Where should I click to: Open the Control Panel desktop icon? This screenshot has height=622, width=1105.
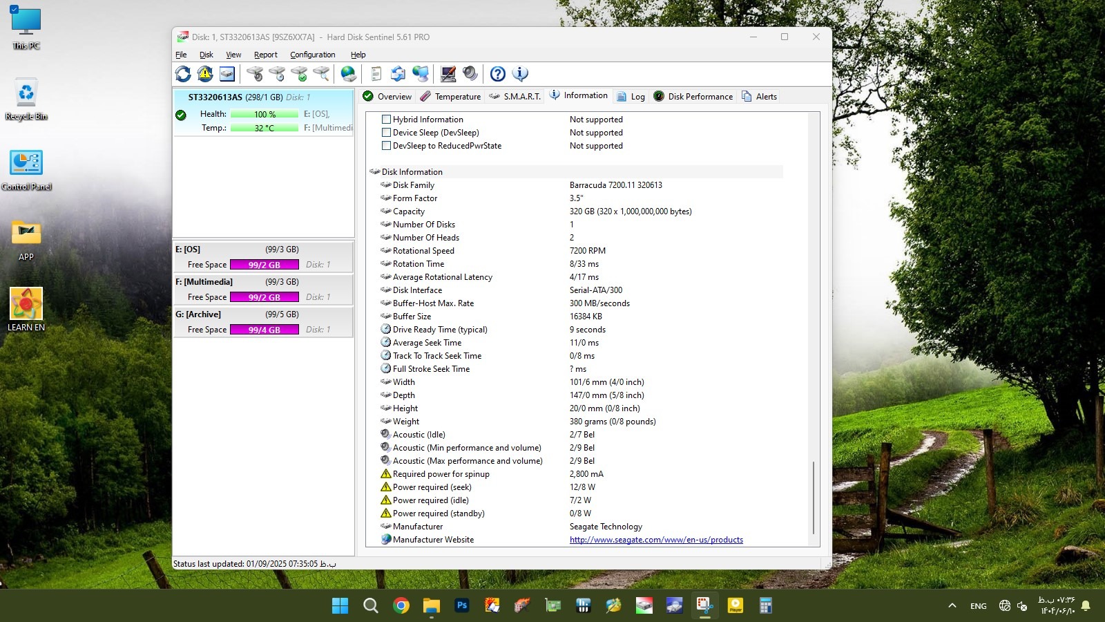click(26, 169)
